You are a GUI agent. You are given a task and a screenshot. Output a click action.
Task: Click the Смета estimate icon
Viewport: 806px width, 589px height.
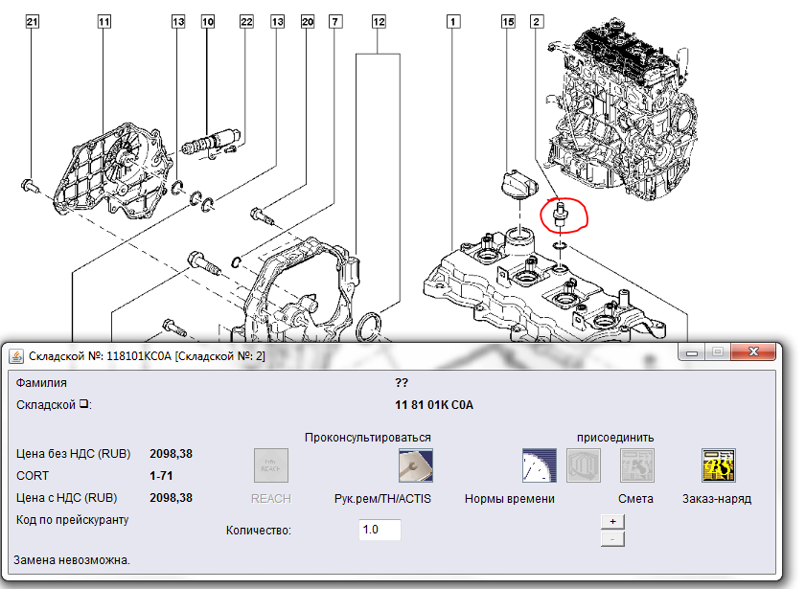coord(637,465)
